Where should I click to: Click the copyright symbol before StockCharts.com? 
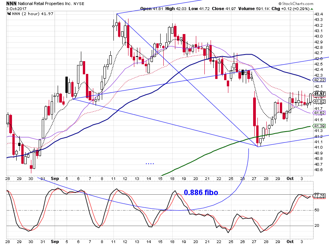(280, 3)
